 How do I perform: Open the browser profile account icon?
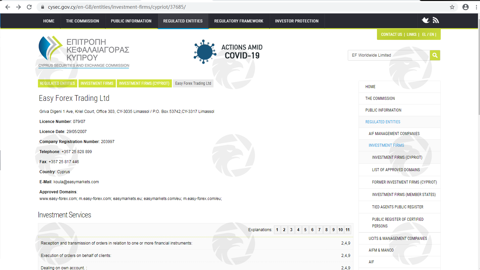(x=466, y=7)
